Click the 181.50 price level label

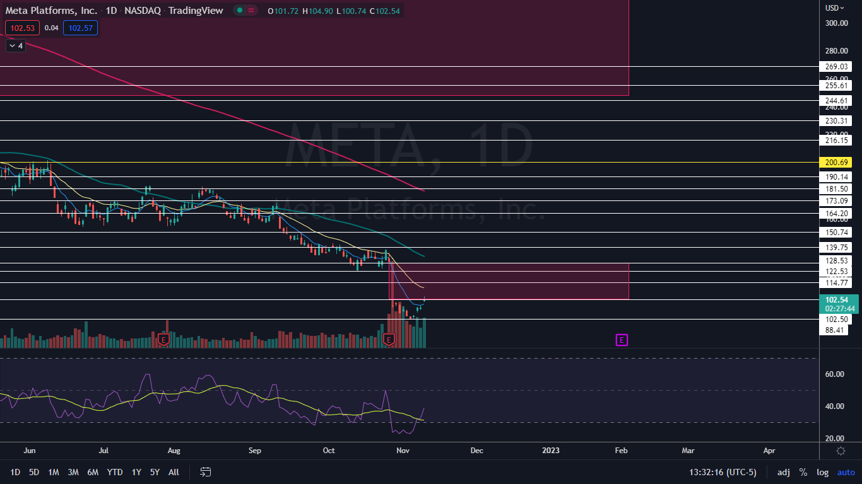pos(835,189)
